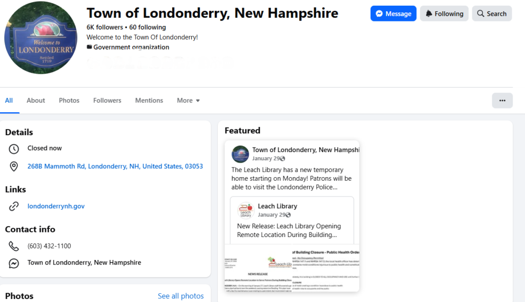Viewport: 525px width, 302px height.
Task: Click the location pin icon in Details
Action: pos(14,166)
